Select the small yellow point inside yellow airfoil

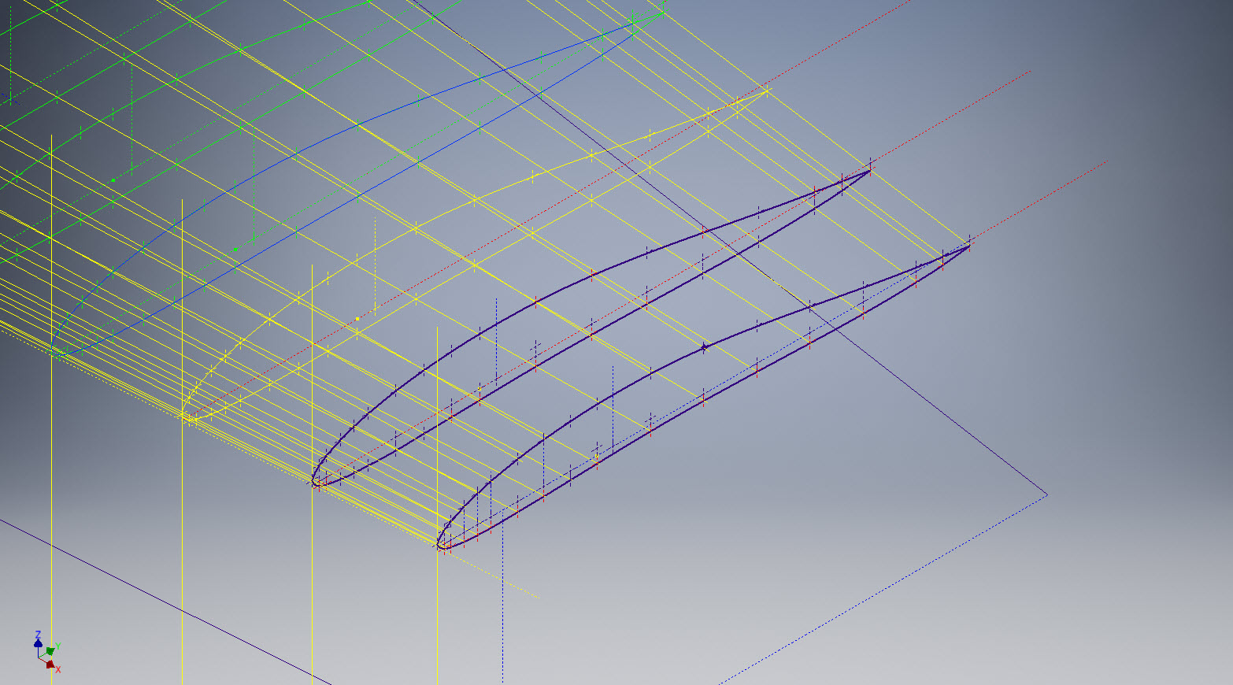pyautogui.click(x=357, y=319)
